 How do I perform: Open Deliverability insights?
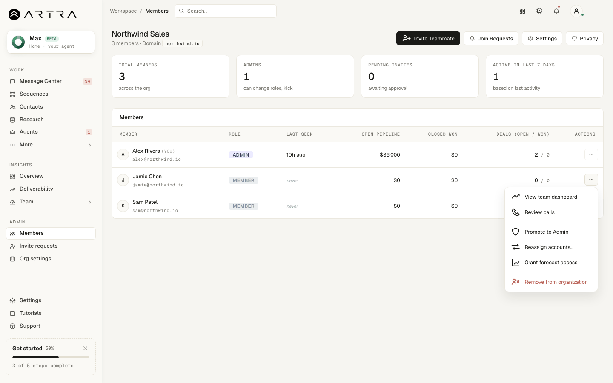51,189
